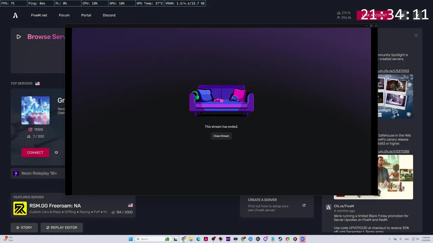Select the Neon Roleplay 18+ server row
Image resolution: width=433 pixels, height=243 pixels.
coord(38,173)
